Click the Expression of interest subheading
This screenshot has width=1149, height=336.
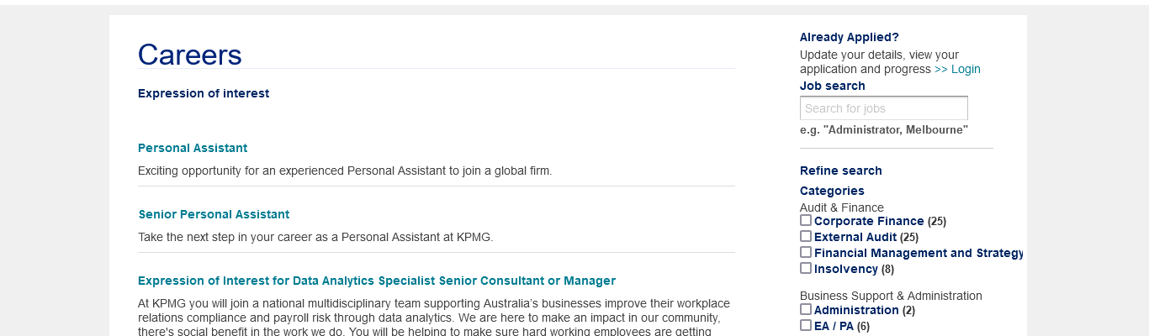pyautogui.click(x=204, y=93)
